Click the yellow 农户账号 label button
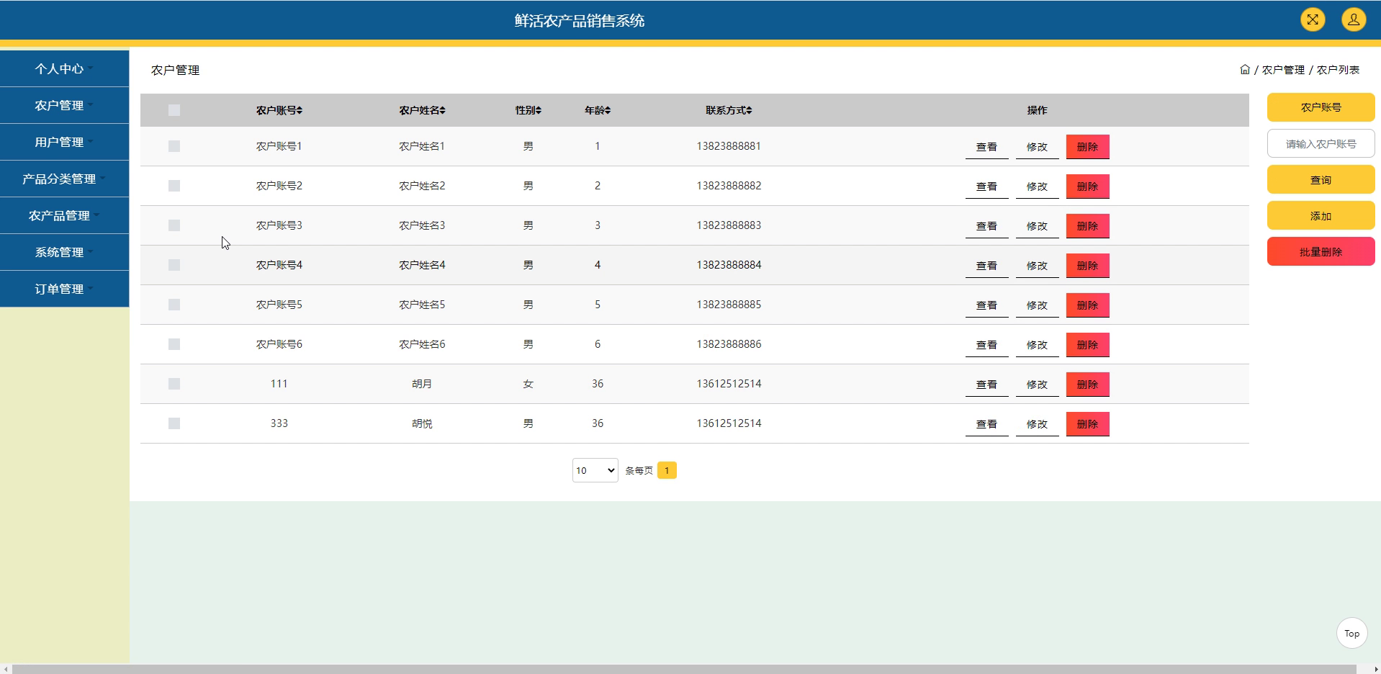 point(1321,107)
